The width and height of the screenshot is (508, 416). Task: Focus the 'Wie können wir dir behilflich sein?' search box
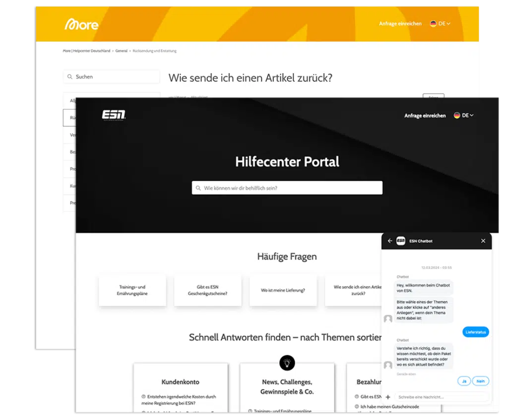(287, 188)
